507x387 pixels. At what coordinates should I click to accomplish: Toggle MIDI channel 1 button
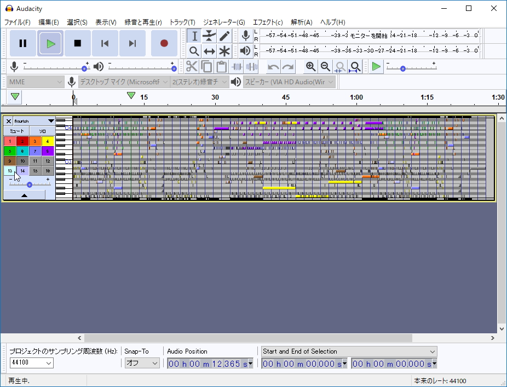(x=10, y=141)
